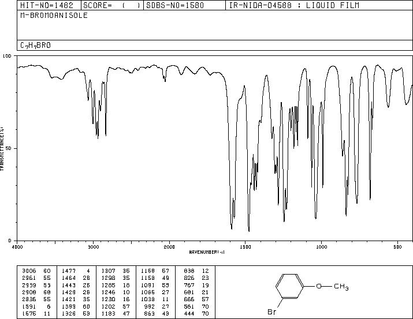Viewport: 413px width, 319px height.
Task: Click the 2000 wavenumber axis label
Action: (x=169, y=247)
